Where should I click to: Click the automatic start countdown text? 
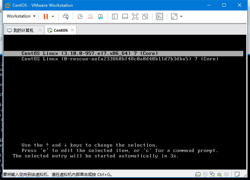[x=95, y=156]
